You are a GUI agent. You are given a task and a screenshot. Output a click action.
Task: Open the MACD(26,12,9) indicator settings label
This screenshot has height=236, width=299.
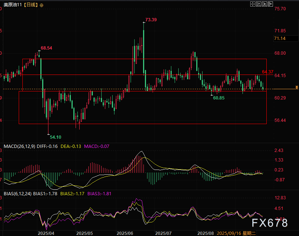click(19, 146)
